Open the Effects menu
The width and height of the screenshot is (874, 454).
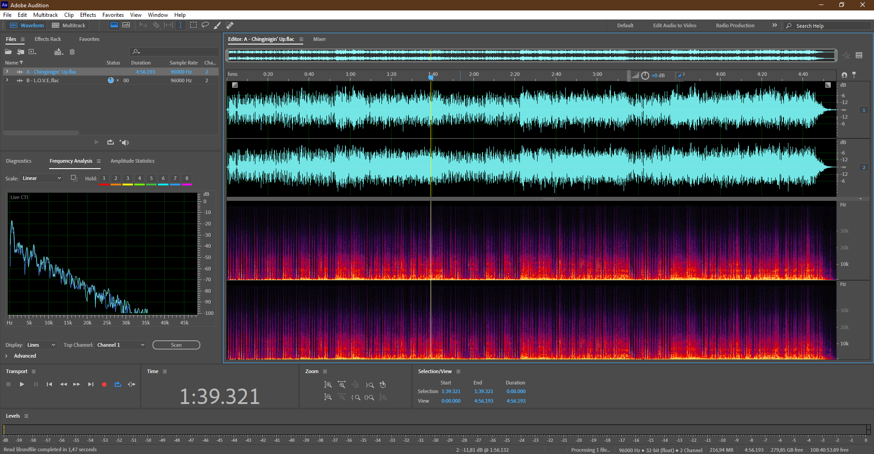click(88, 15)
